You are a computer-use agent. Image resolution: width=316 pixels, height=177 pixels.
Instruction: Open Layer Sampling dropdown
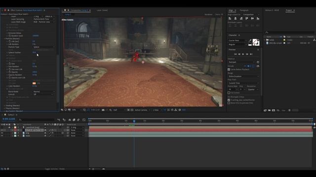[x=44, y=19]
